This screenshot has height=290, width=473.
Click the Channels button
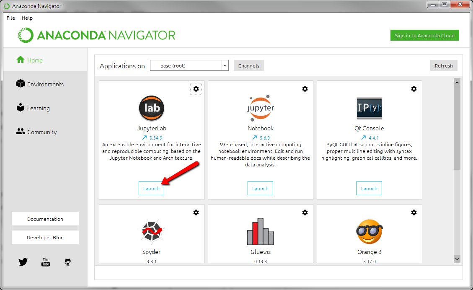point(249,65)
